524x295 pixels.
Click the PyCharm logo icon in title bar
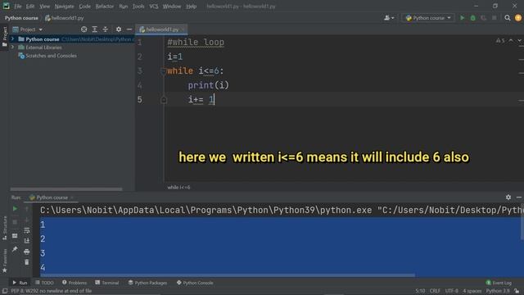click(x=6, y=6)
